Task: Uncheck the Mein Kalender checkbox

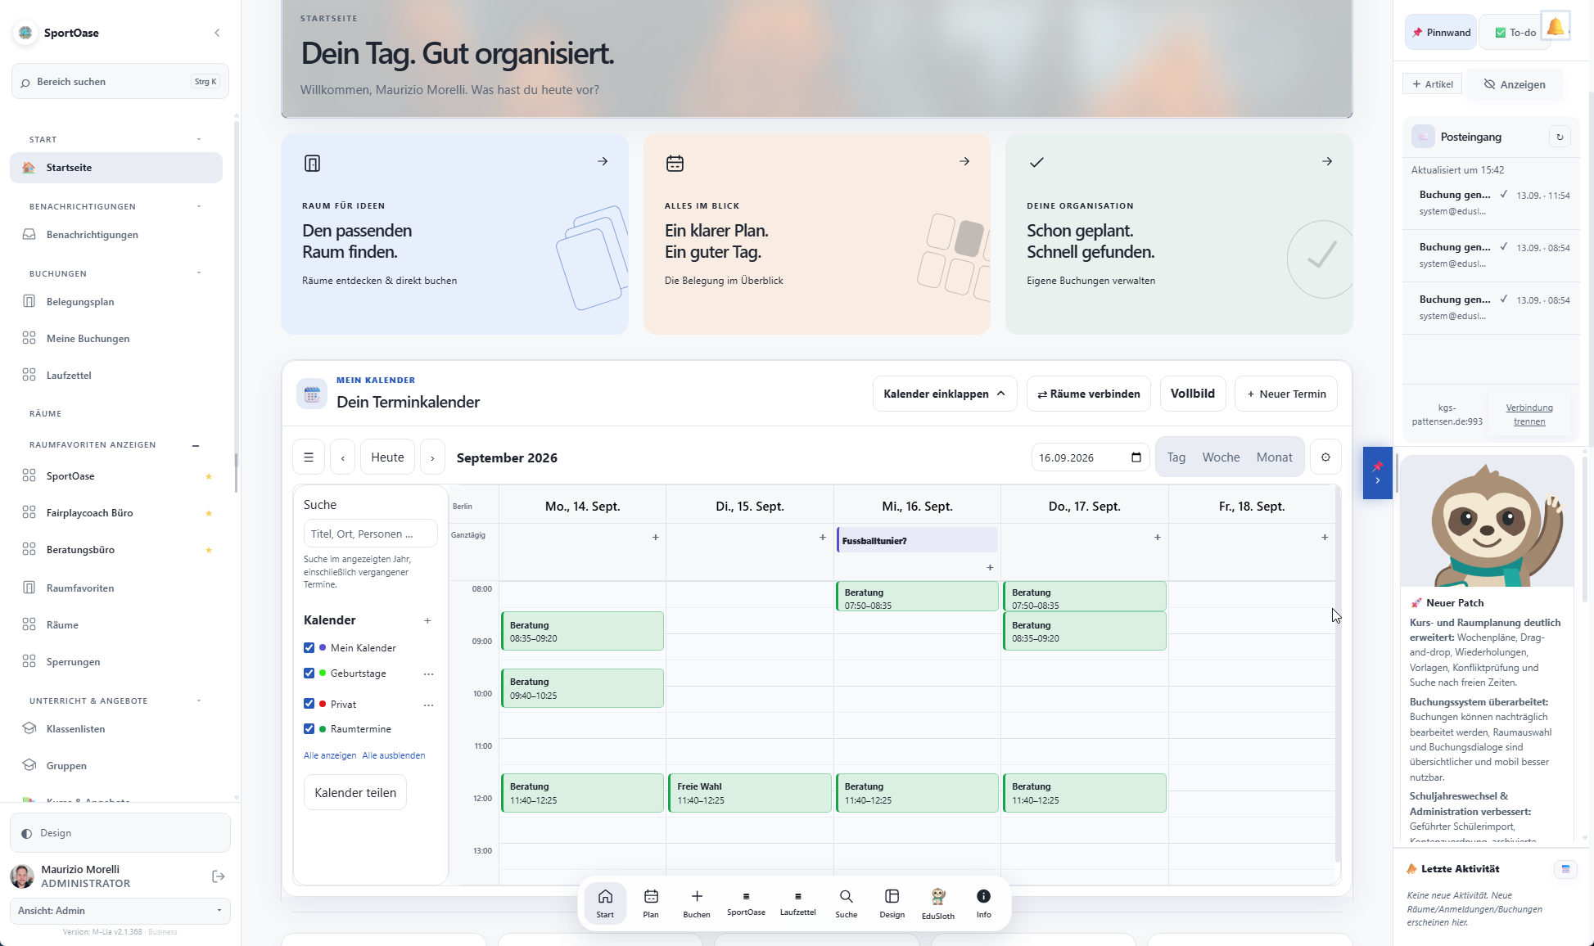Action: pyautogui.click(x=309, y=647)
